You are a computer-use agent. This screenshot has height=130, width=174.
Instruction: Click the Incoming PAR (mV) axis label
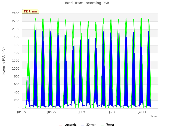coord(4,61)
